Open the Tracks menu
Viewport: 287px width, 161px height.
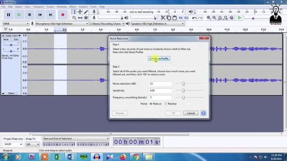pos(50,7)
